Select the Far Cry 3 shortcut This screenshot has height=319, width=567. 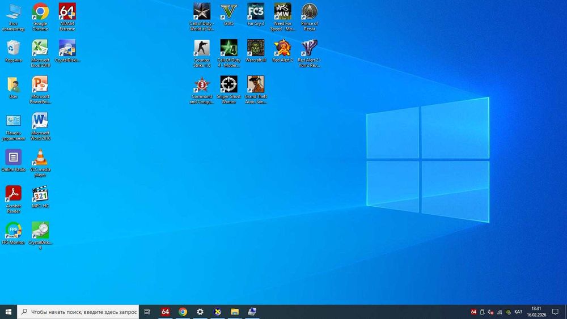256,15
